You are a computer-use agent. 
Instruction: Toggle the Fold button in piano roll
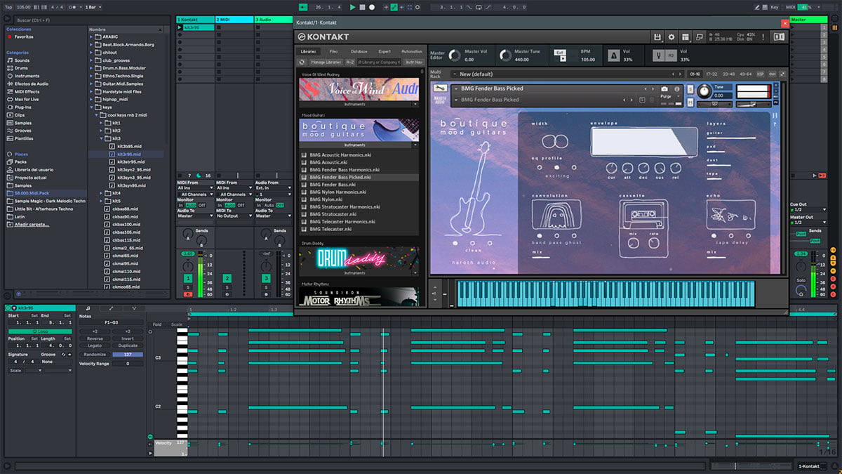(157, 324)
